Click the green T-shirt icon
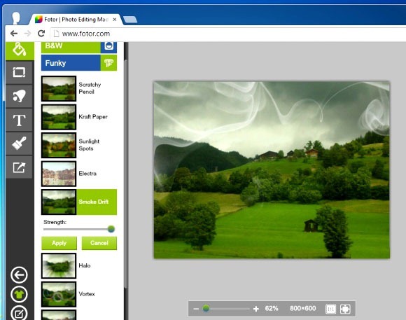 click(19, 294)
